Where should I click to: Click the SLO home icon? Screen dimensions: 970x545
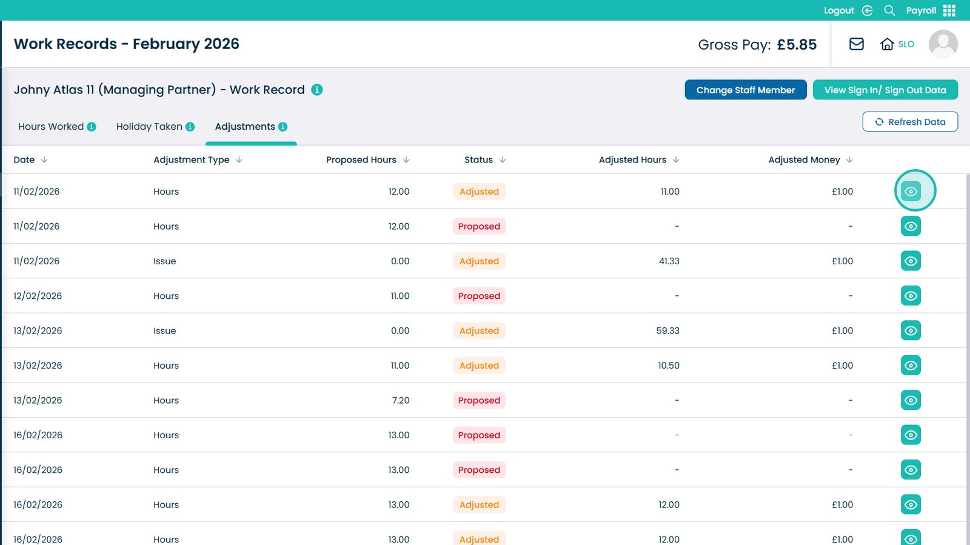[887, 44]
